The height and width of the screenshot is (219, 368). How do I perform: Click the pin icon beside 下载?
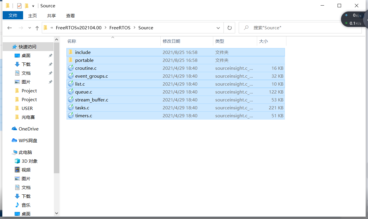coord(50,64)
